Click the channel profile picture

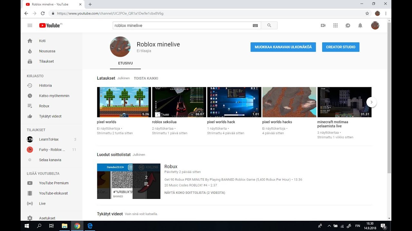pos(120,47)
